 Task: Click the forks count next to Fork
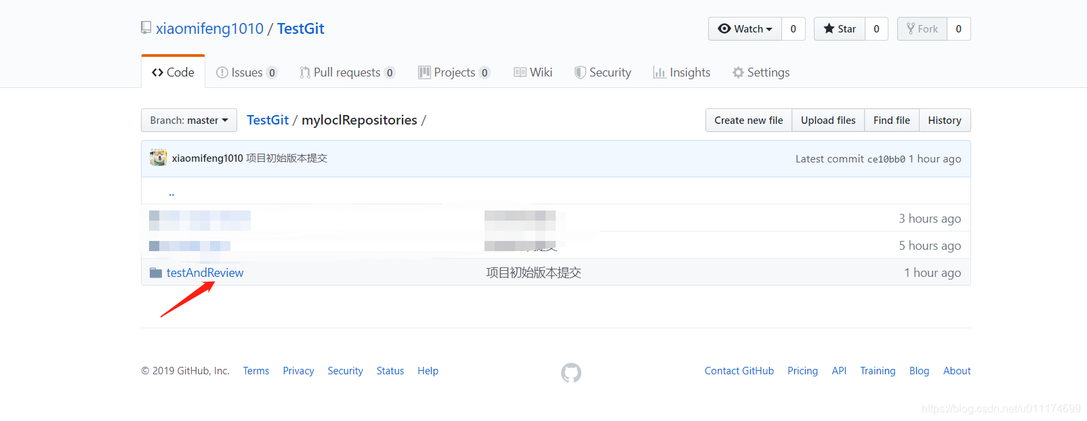click(x=958, y=28)
